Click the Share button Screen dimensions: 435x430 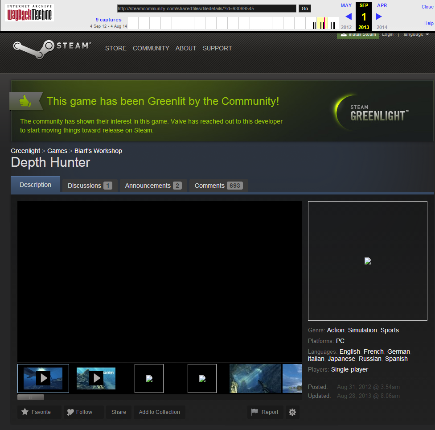click(119, 412)
